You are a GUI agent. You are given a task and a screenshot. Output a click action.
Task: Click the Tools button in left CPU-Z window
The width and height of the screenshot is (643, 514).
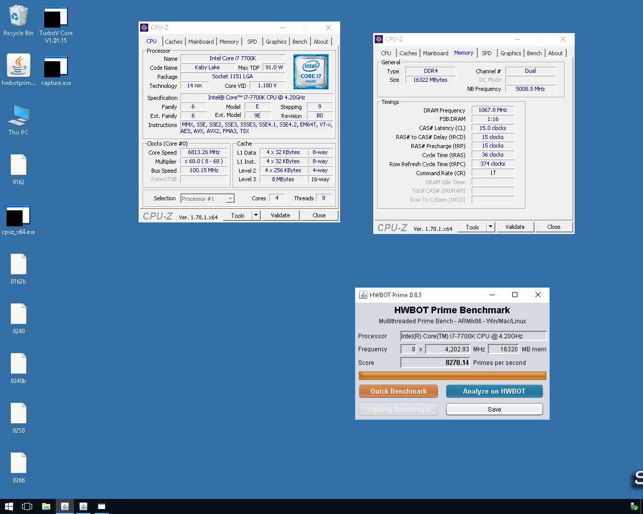coord(238,215)
